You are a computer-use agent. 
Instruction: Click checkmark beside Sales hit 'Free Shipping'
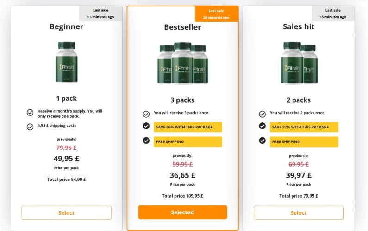pyautogui.click(x=262, y=141)
